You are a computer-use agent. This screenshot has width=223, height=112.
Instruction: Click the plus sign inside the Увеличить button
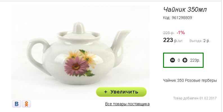[105, 92]
